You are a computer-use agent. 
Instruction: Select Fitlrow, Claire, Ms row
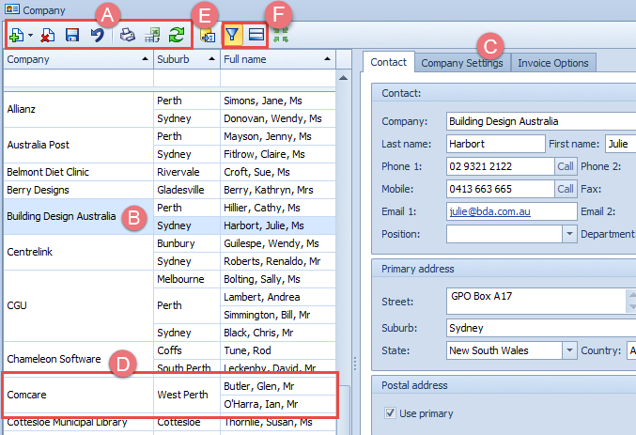click(x=278, y=154)
